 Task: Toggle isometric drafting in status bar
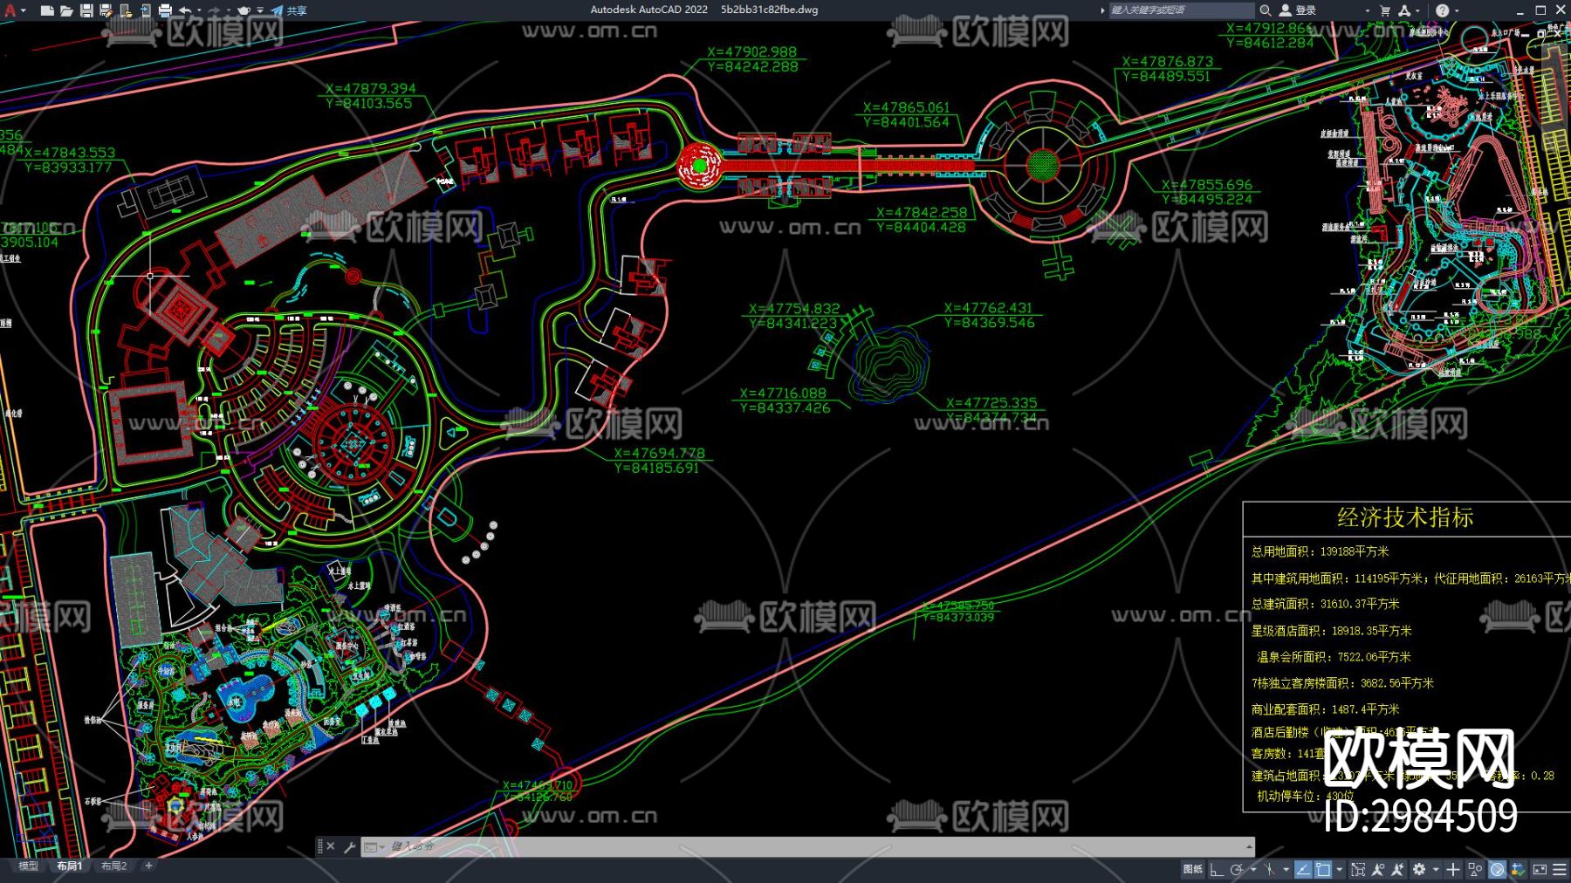click(1270, 870)
